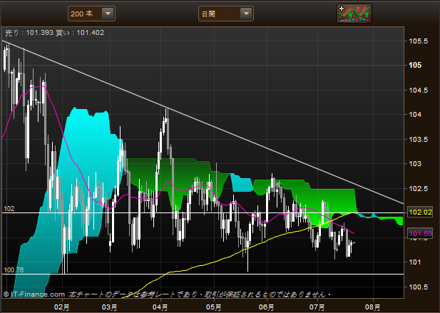The height and width of the screenshot is (313, 440).
Task: Click the 104.5 price axis label
Action: [x=419, y=91]
